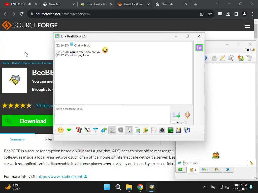Open File Explorer from the taskbar

(x=129, y=187)
